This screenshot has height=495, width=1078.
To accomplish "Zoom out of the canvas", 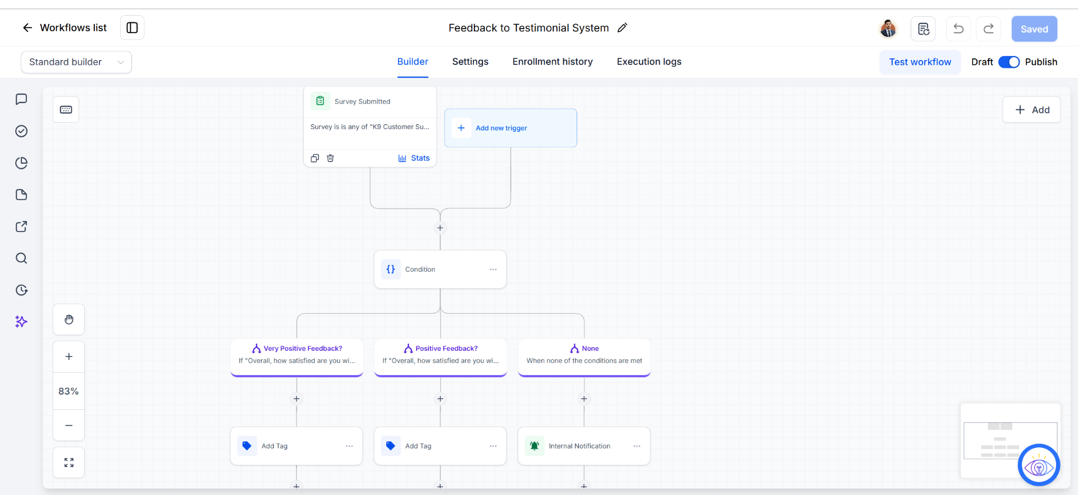I will (x=68, y=425).
